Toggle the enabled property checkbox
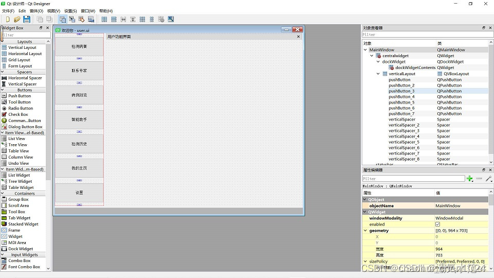The height and width of the screenshot is (278, 494). point(437,224)
